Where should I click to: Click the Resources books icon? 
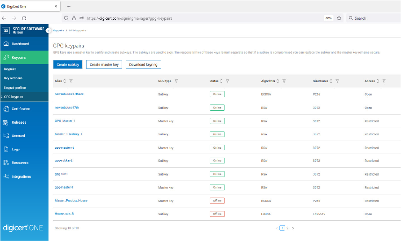6,163
